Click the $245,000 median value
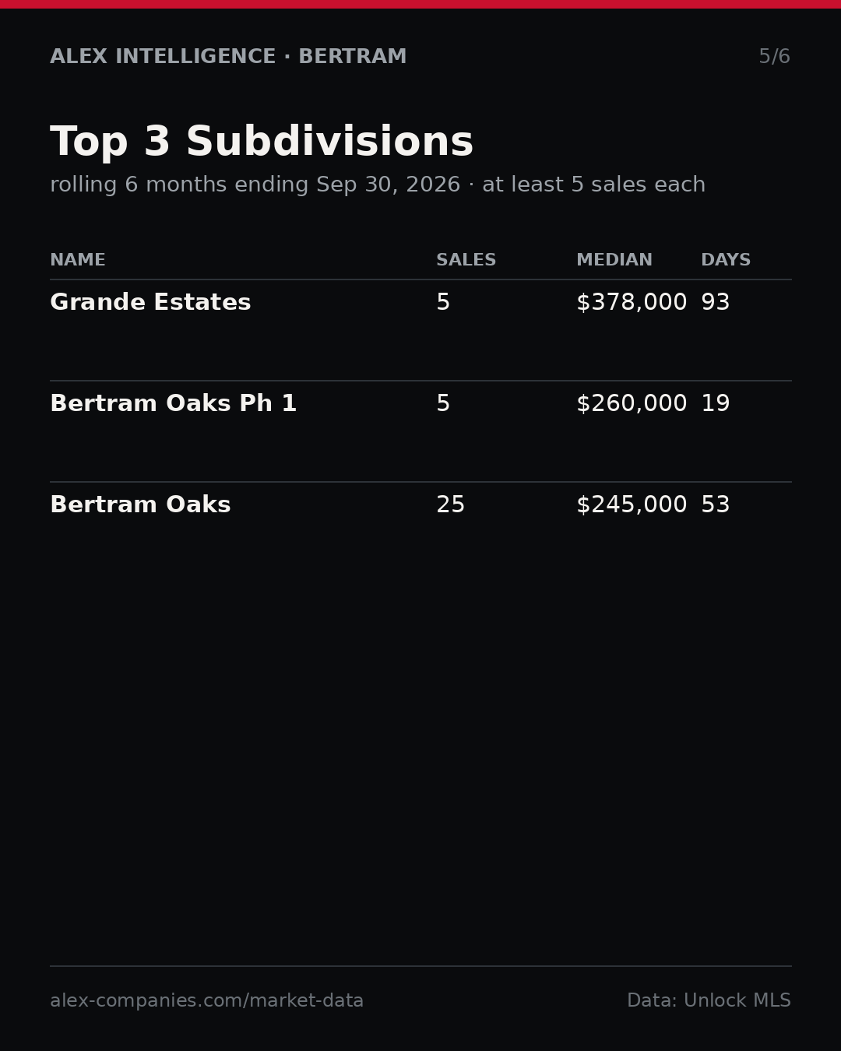The image size is (841, 1051). pyautogui.click(x=632, y=505)
